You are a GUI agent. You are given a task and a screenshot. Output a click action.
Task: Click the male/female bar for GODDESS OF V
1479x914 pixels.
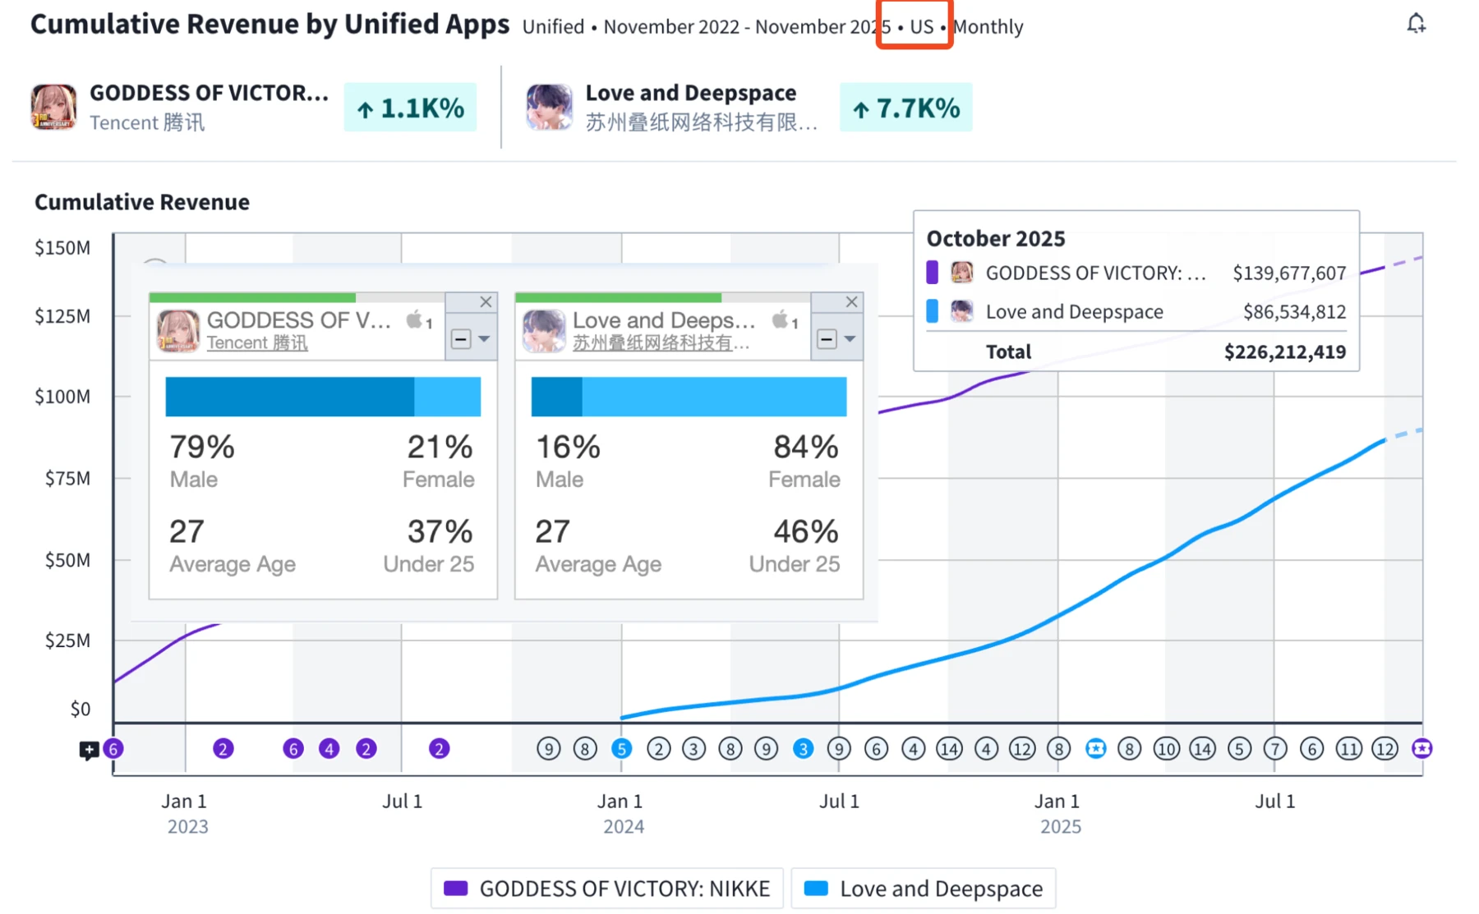point(323,397)
